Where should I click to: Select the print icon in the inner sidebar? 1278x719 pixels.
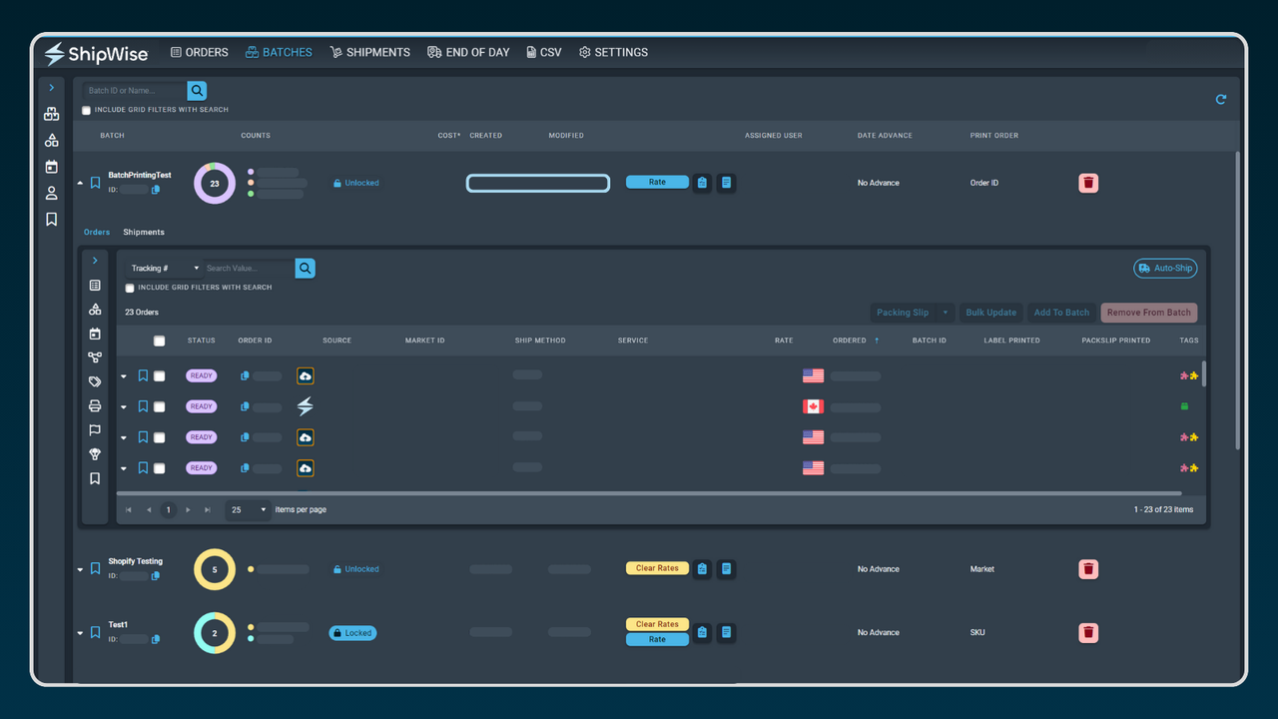coord(94,405)
